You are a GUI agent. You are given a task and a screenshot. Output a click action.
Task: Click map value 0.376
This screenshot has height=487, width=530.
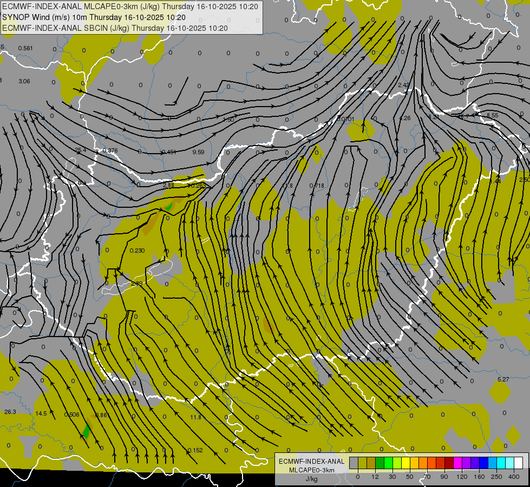click(x=110, y=151)
